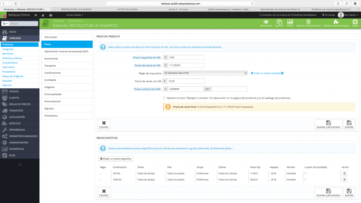Click the shopping cart icon in header

point(36,15)
